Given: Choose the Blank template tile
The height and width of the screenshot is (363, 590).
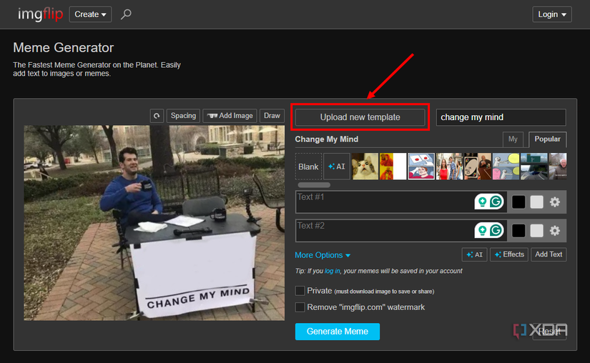Looking at the screenshot, I should coord(308,166).
